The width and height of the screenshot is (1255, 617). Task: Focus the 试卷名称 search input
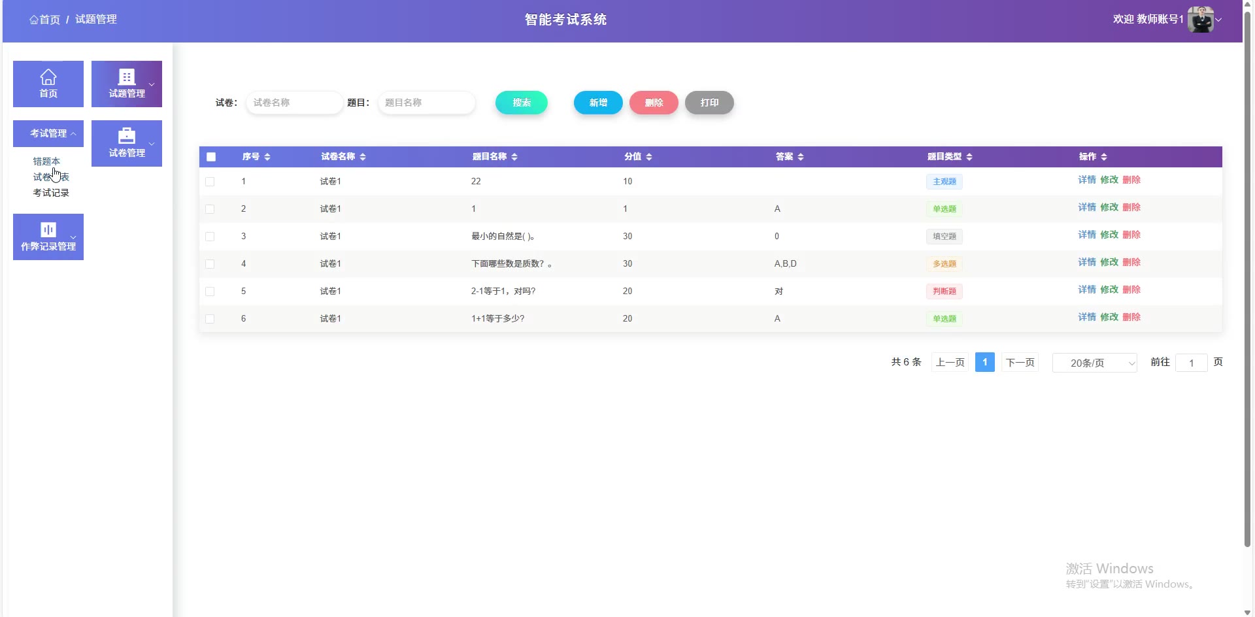[x=294, y=103]
